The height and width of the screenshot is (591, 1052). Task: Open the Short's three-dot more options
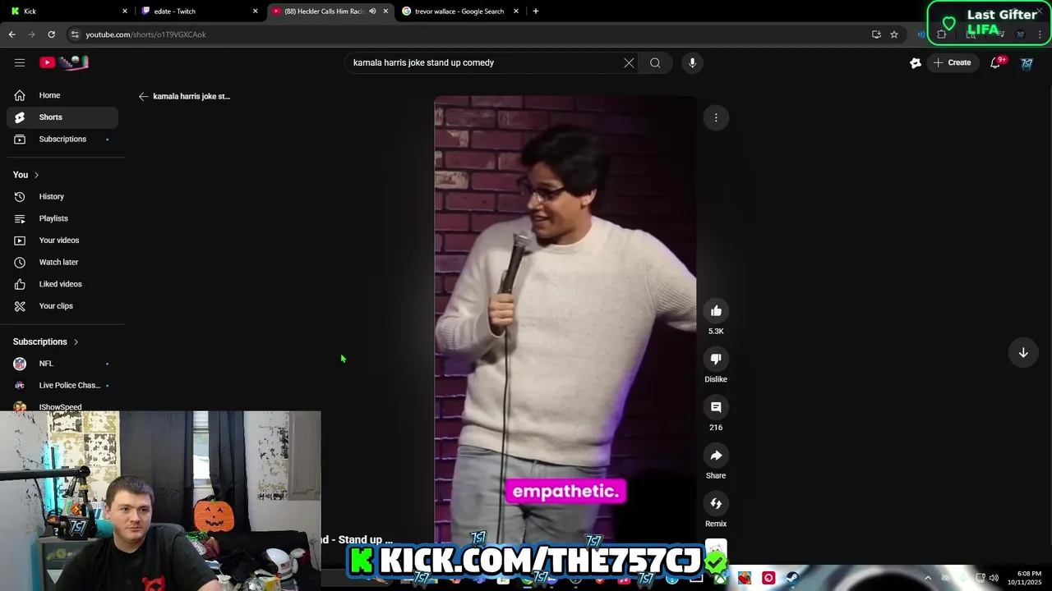pyautogui.click(x=716, y=117)
